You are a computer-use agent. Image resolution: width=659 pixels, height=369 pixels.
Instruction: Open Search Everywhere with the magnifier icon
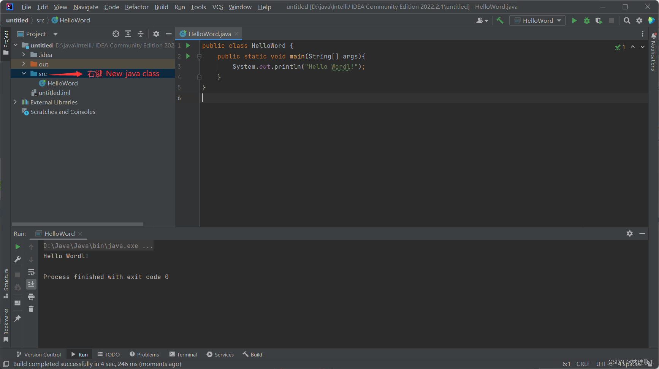pos(627,20)
